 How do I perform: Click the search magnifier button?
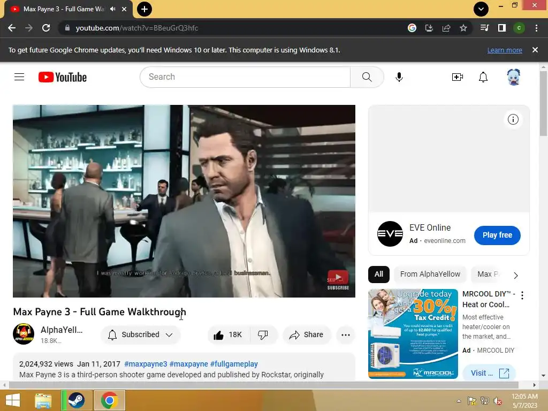click(x=367, y=77)
